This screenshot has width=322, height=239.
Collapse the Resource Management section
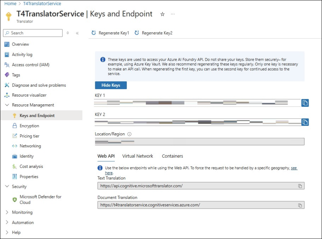coord(7,105)
